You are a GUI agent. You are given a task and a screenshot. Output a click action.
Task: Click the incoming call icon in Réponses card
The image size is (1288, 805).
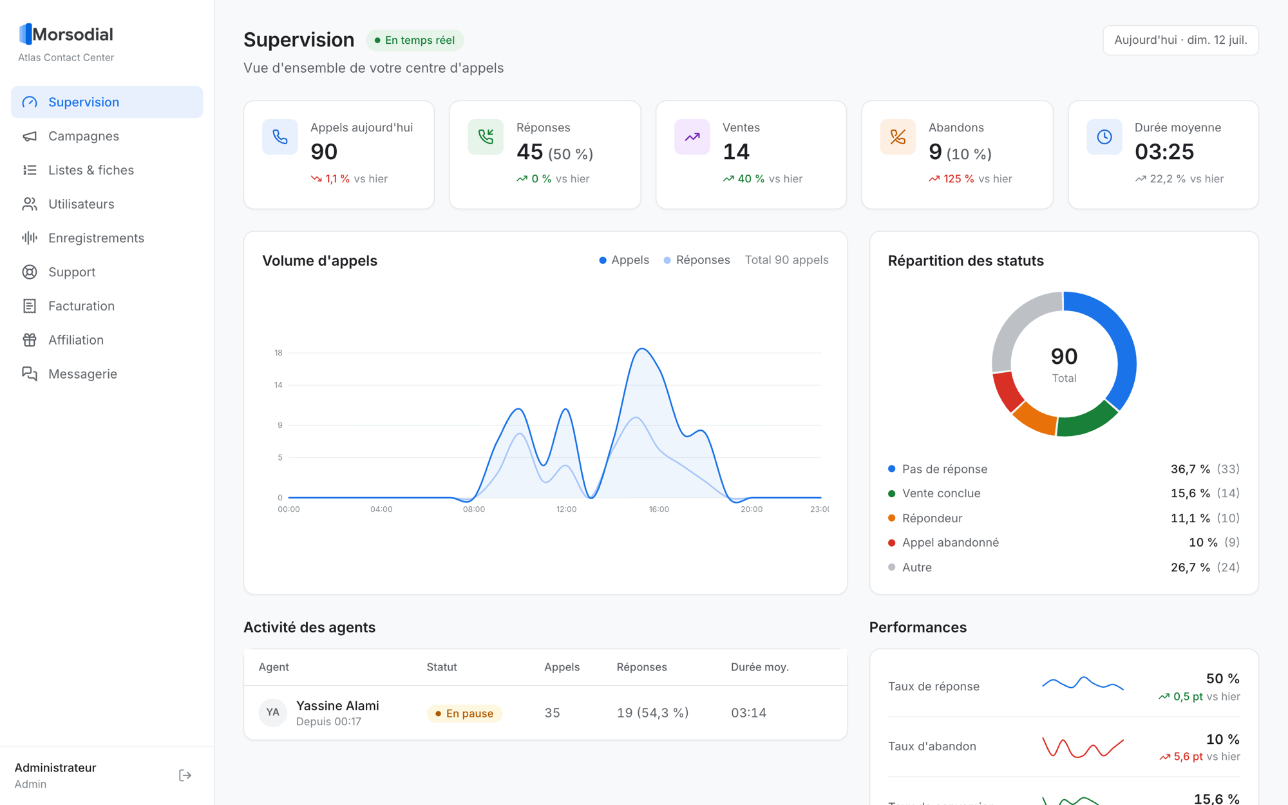pos(486,137)
